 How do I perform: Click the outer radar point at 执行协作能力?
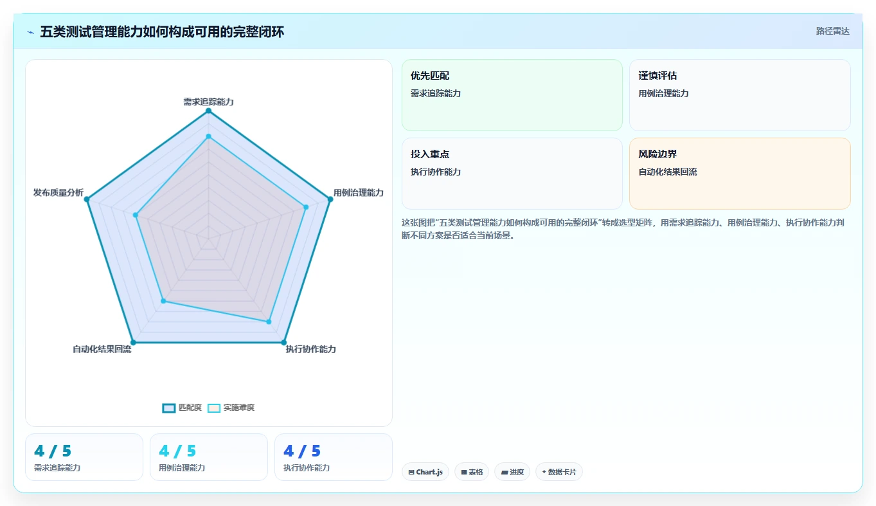tap(283, 342)
